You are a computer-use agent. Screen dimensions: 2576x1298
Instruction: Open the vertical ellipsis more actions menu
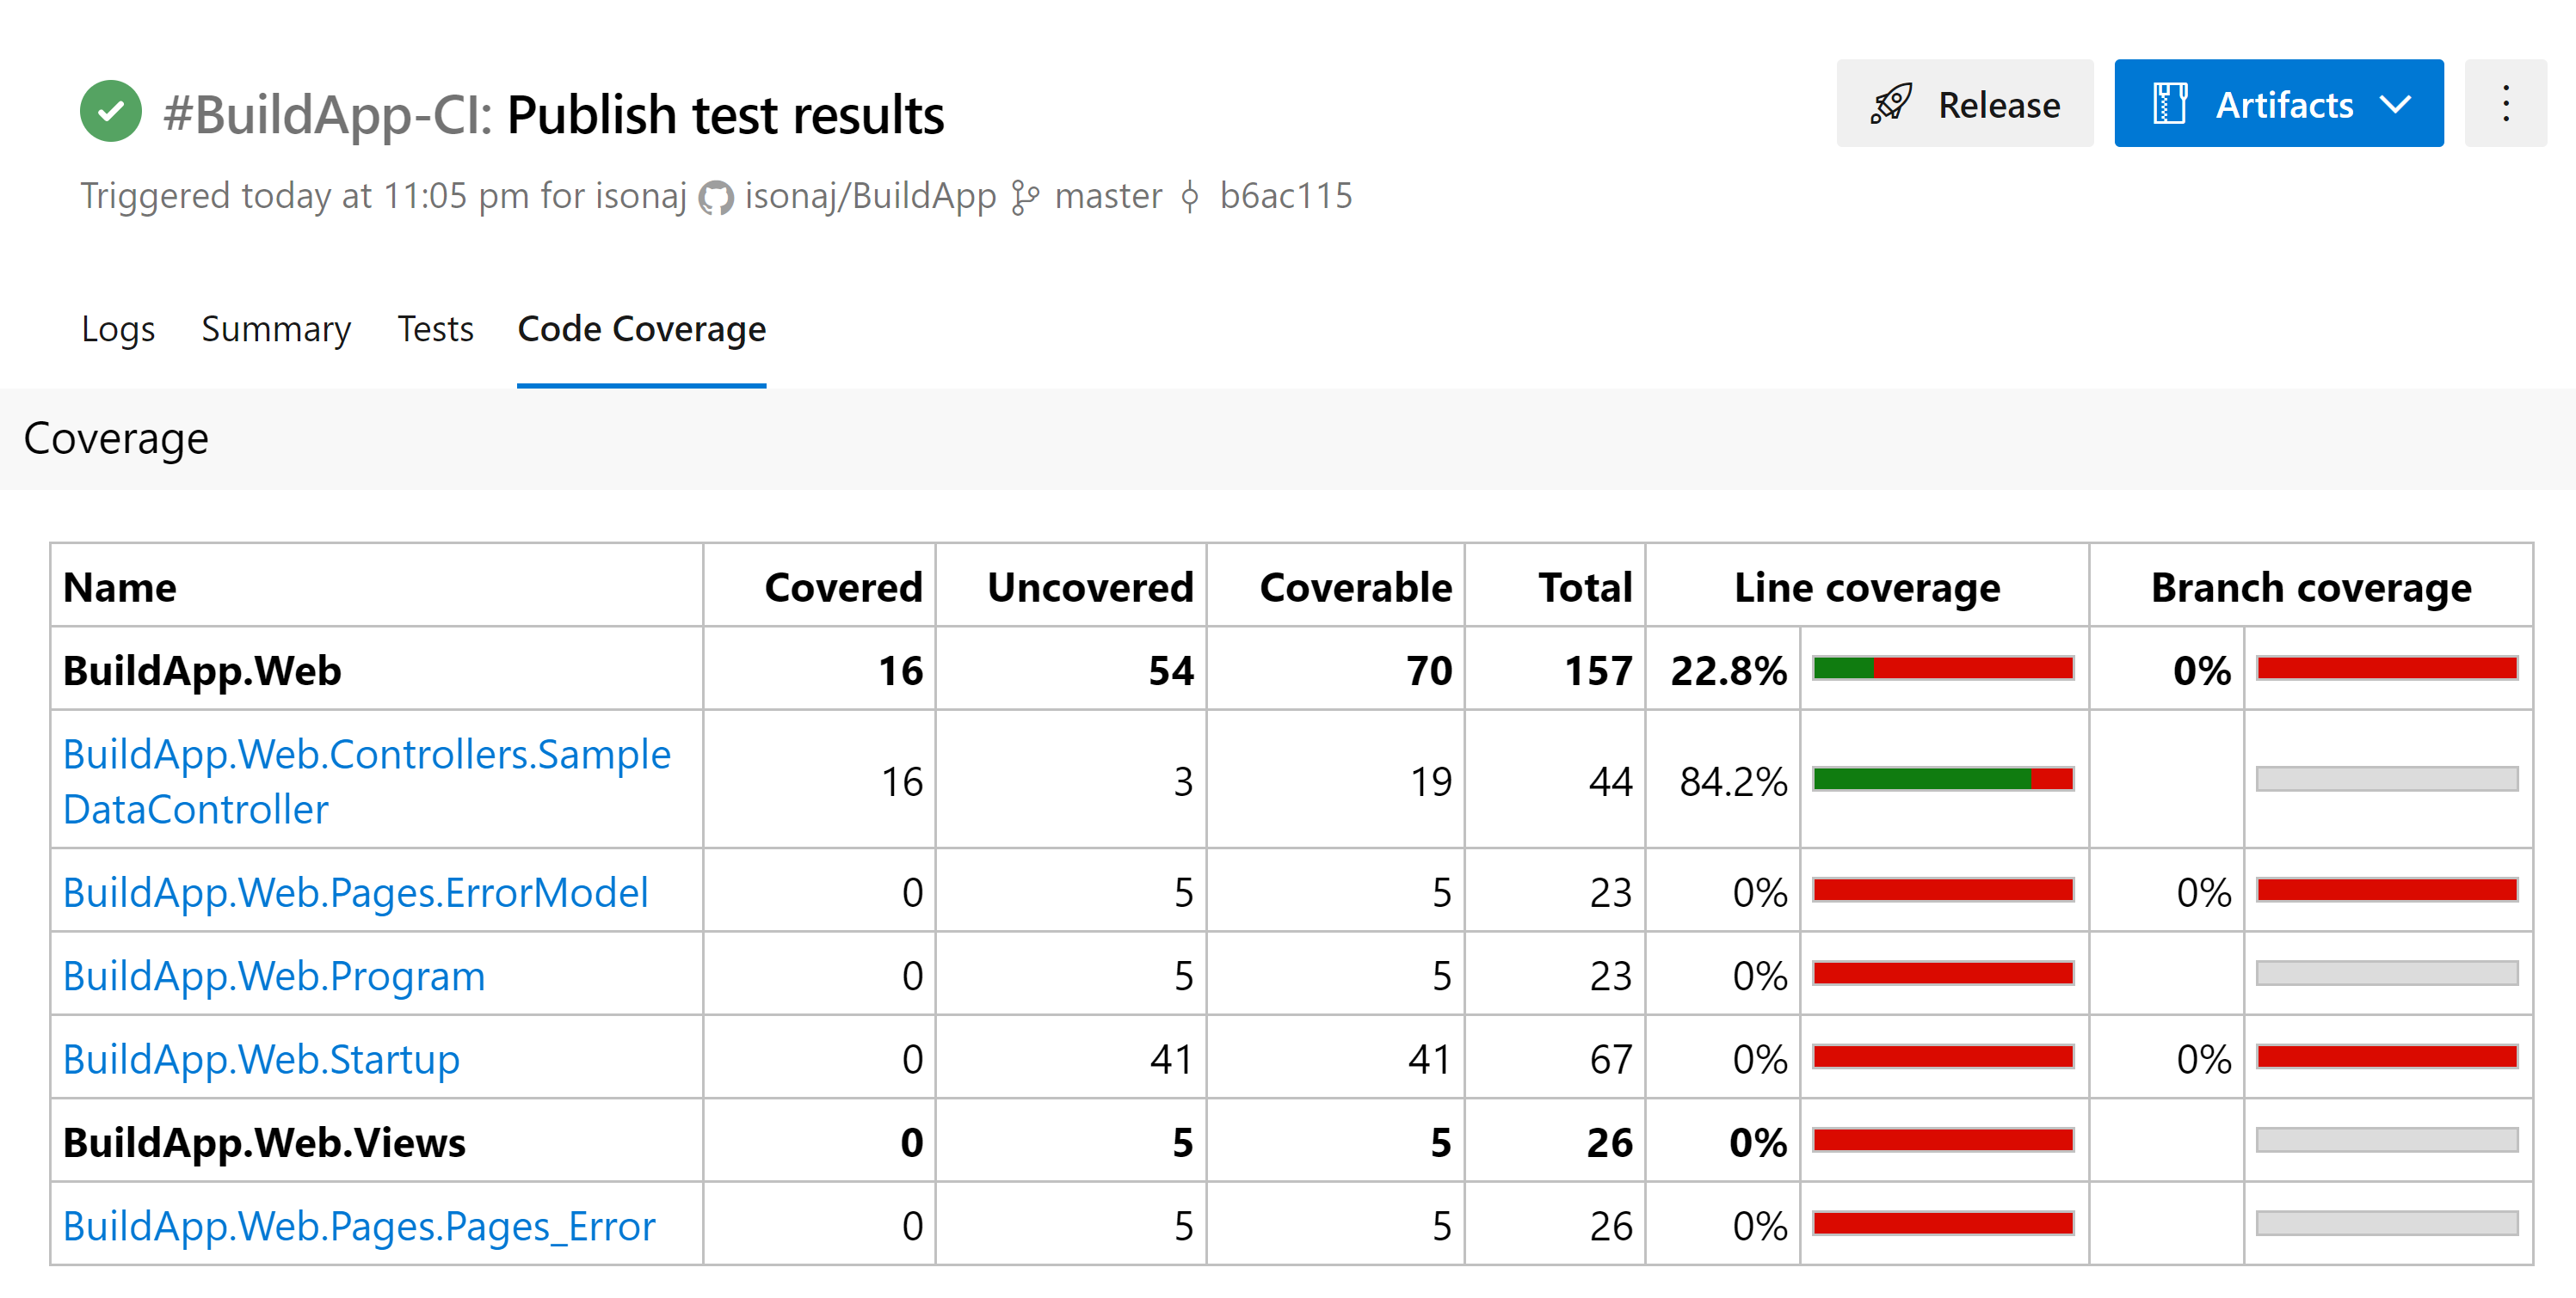pos(2506,104)
